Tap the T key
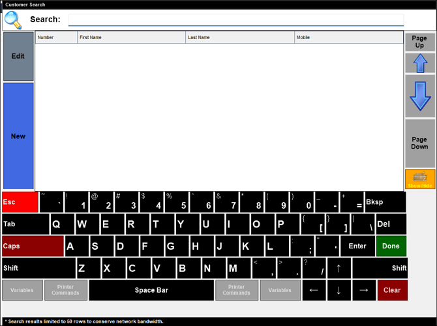The height and width of the screenshot is (326, 437). point(162,224)
